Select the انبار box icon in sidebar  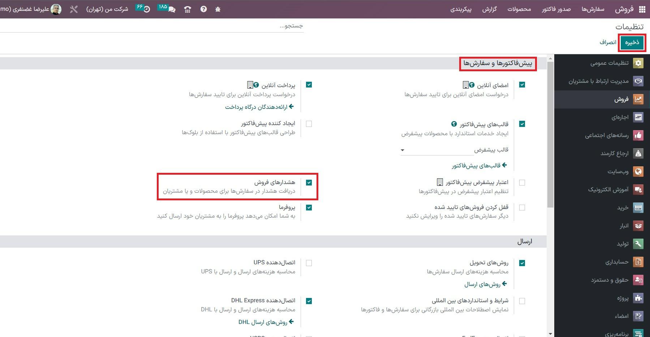point(638,226)
